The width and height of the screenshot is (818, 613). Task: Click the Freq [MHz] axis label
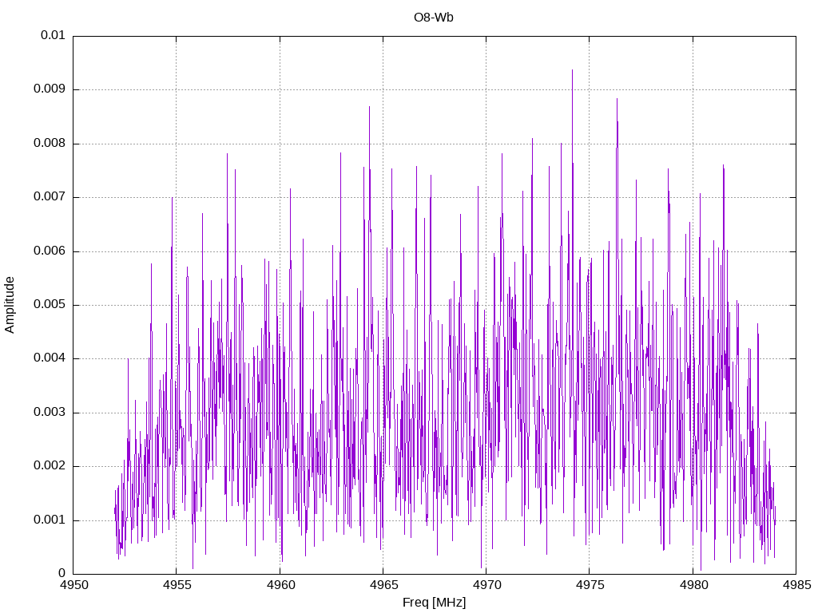point(434,602)
